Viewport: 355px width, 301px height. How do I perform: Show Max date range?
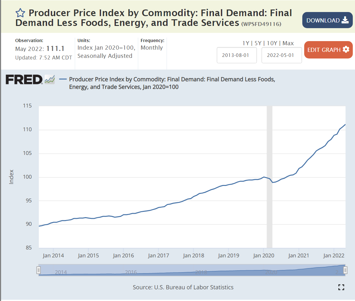click(x=288, y=43)
